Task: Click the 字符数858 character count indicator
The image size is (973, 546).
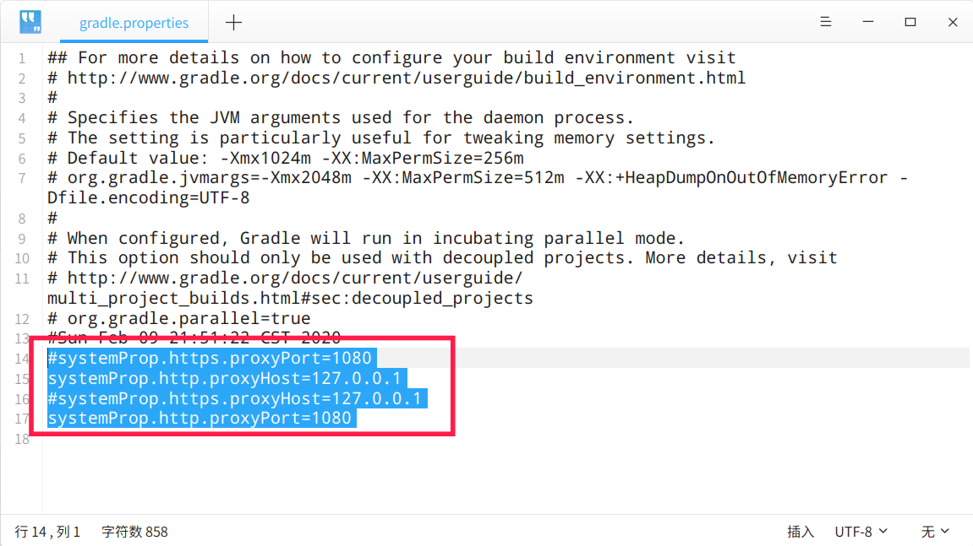Action: (x=135, y=532)
